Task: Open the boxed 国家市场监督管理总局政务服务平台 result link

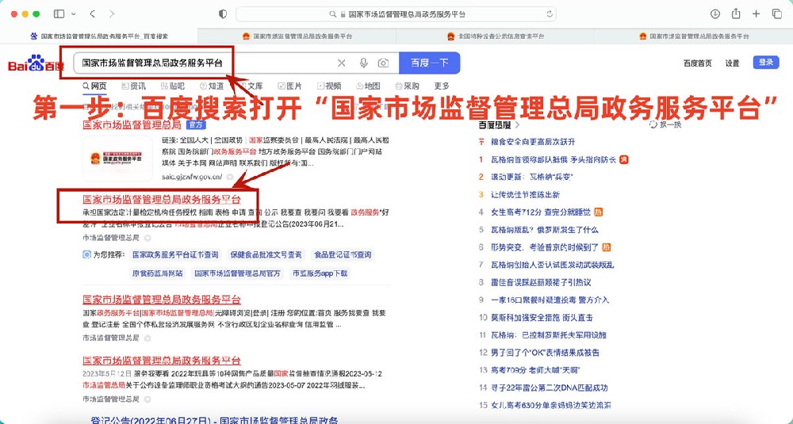Action: point(162,199)
